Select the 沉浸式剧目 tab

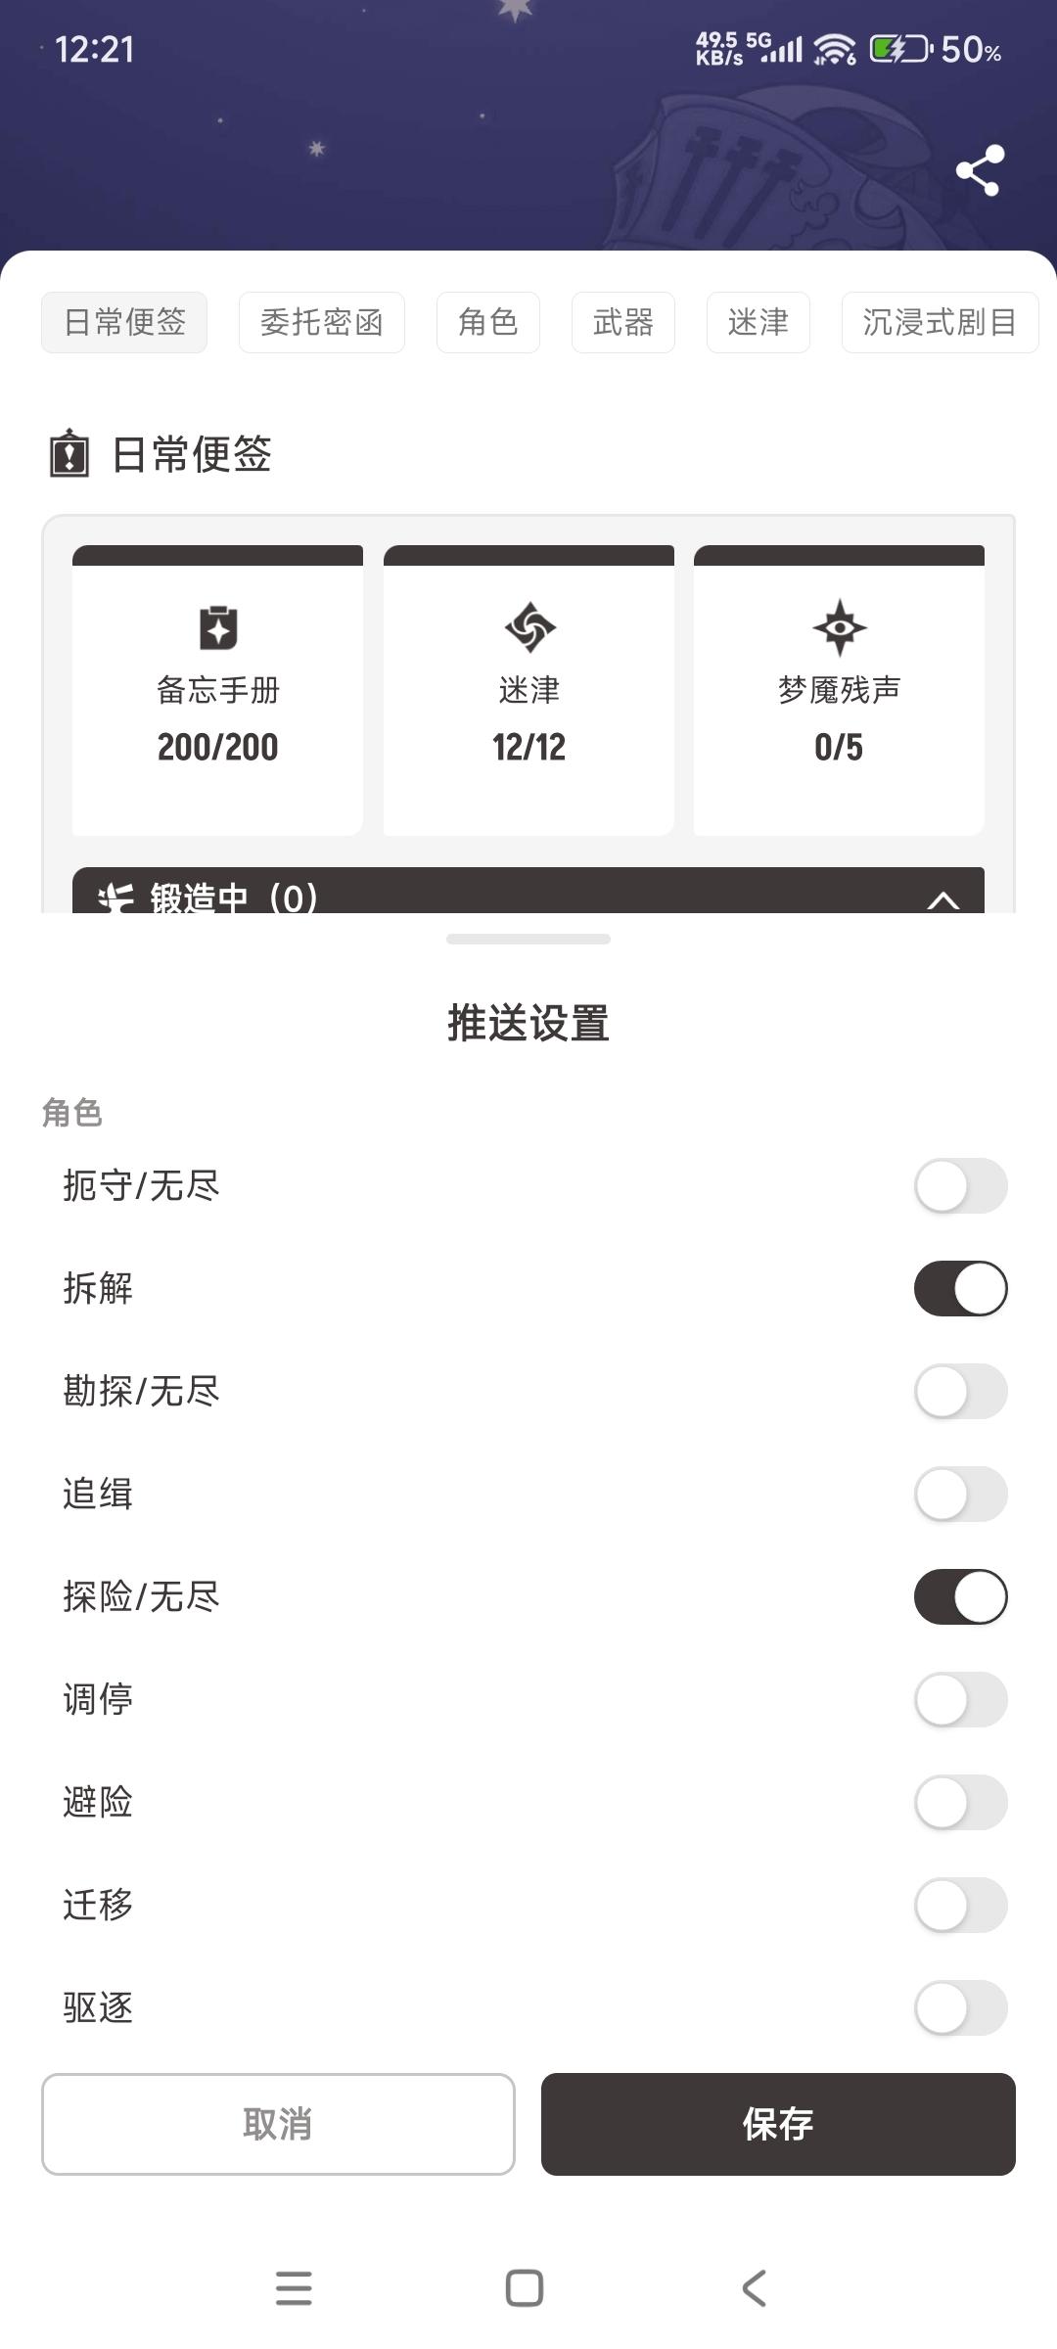(x=939, y=322)
